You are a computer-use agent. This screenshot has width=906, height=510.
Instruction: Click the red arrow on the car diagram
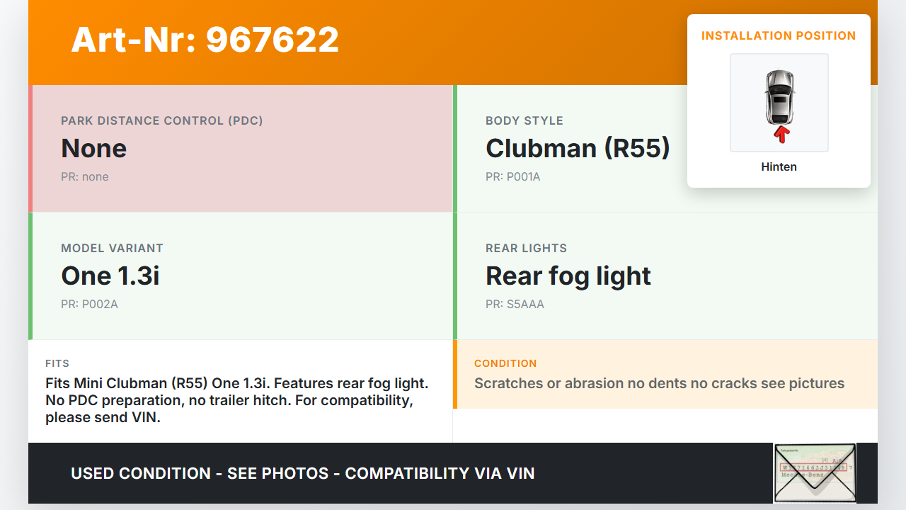[781, 134]
